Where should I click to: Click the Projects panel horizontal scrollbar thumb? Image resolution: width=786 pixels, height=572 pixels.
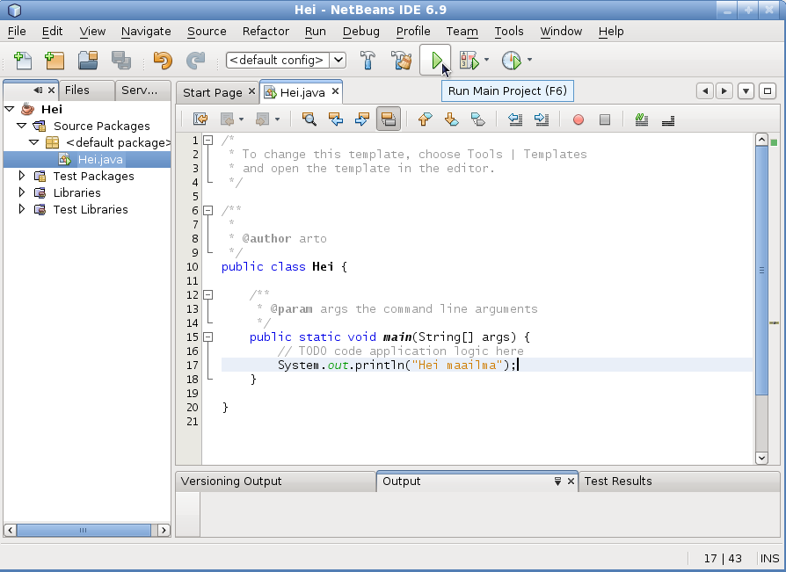84,530
